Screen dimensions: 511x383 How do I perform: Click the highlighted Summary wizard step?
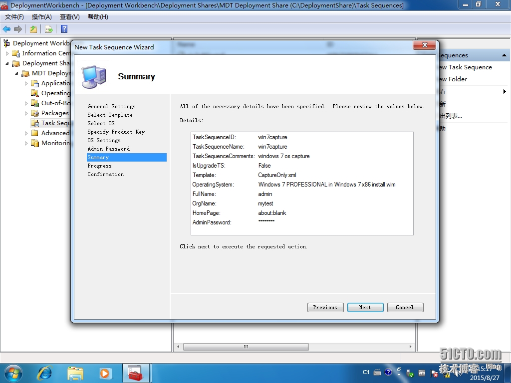(127, 157)
